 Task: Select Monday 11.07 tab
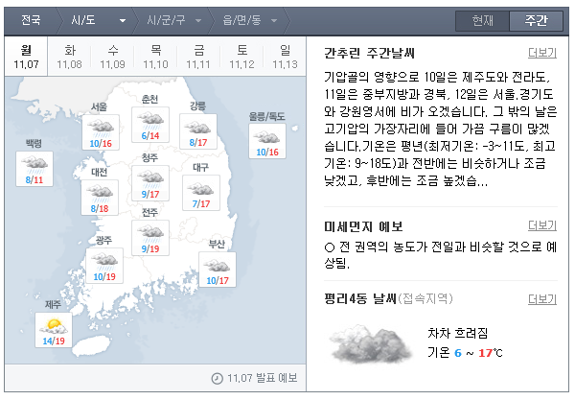tap(26, 57)
